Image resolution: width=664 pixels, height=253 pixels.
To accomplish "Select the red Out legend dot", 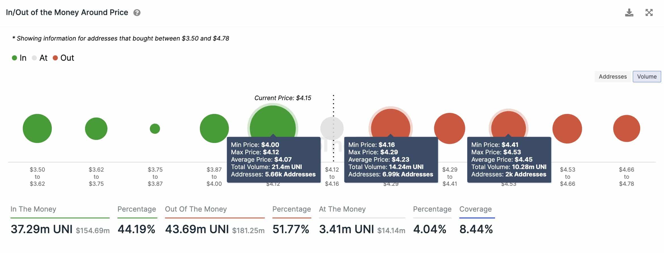I will click(x=56, y=58).
